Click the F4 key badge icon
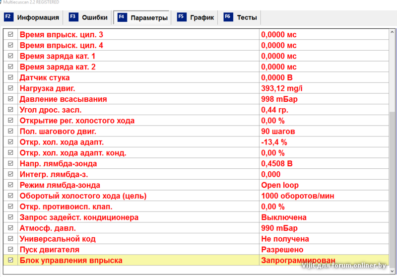 click(x=122, y=17)
